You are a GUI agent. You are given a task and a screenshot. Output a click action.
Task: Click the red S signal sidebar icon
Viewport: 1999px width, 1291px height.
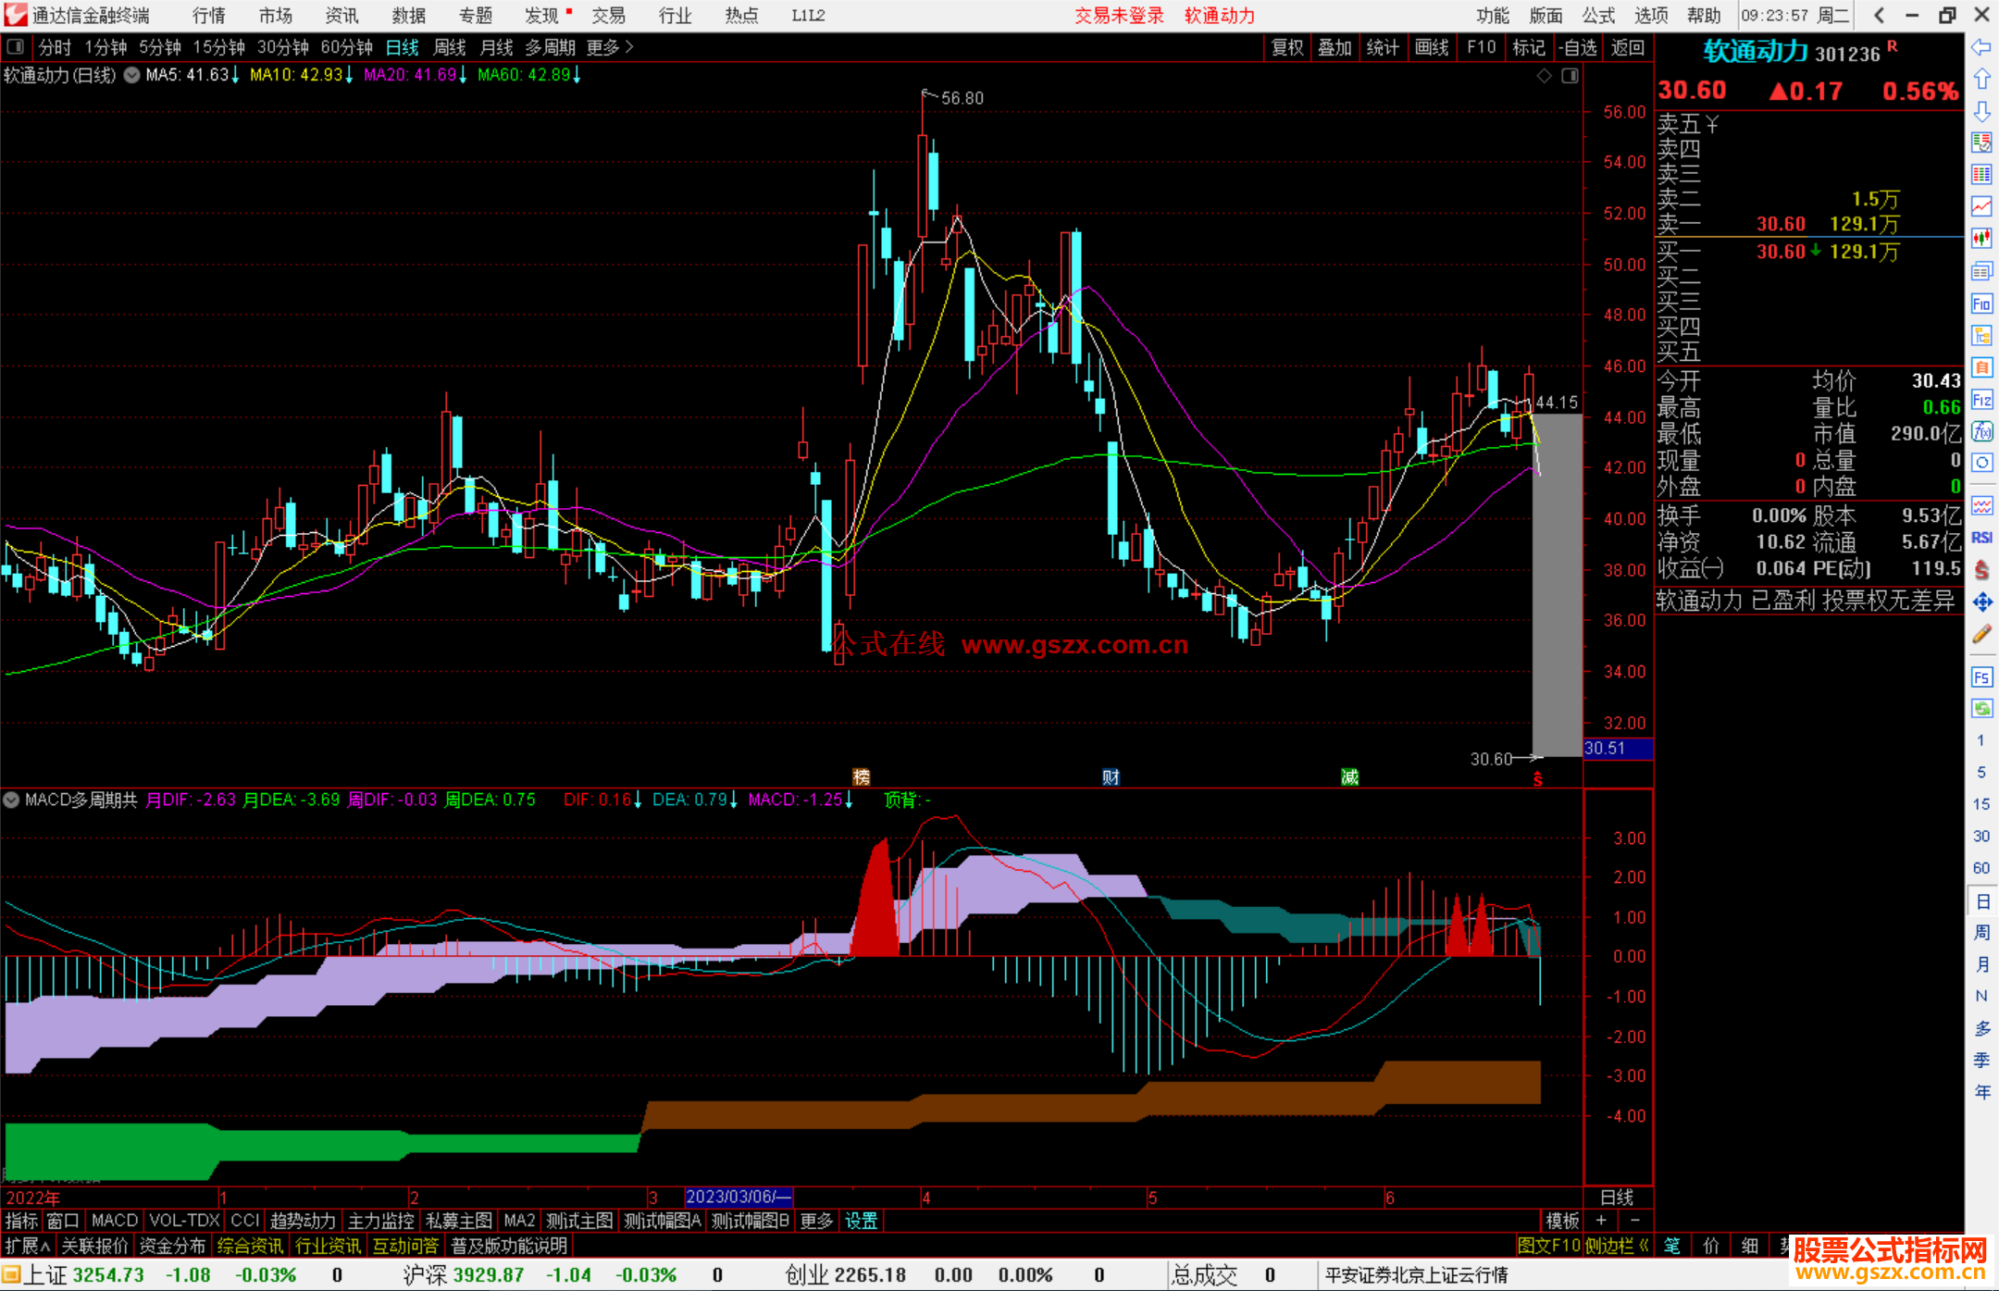click(1980, 570)
